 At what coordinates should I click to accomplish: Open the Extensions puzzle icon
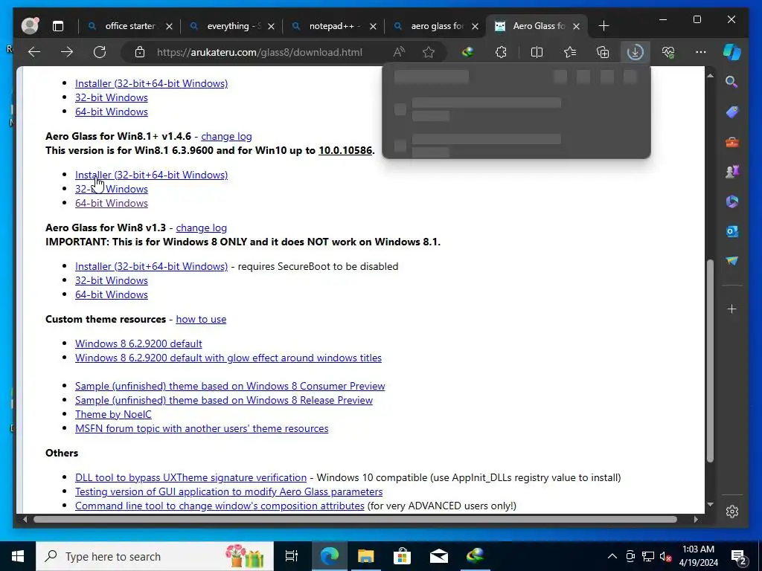pyautogui.click(x=501, y=52)
